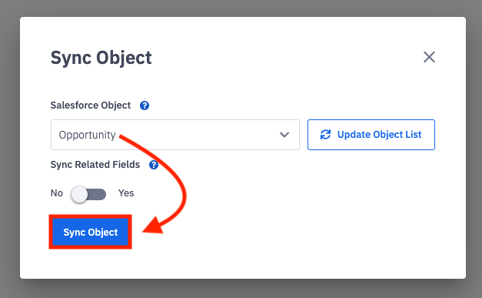Click the Sync Object dialog heading
482x298 pixels.
[x=101, y=58]
